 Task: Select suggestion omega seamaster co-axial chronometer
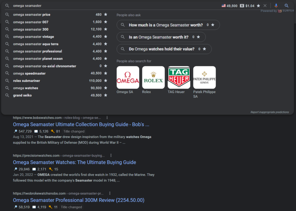coord(44,66)
